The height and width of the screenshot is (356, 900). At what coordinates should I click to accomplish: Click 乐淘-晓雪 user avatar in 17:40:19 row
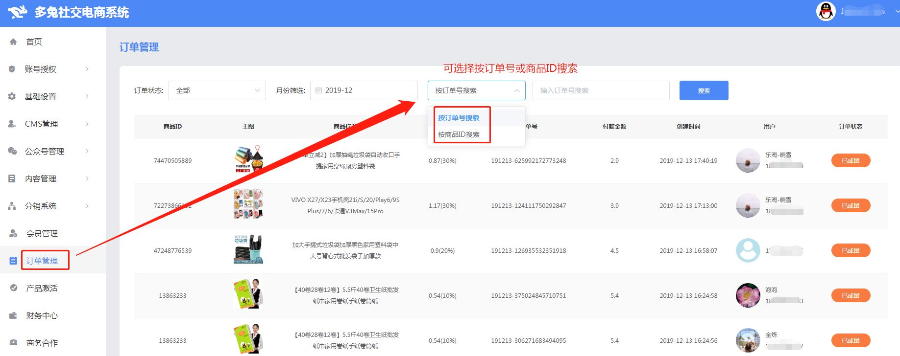(748, 160)
